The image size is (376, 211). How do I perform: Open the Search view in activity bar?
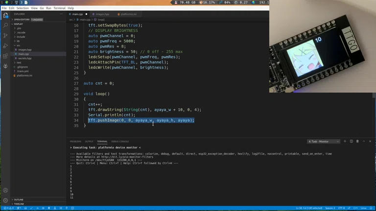pyautogui.click(x=5, y=25)
